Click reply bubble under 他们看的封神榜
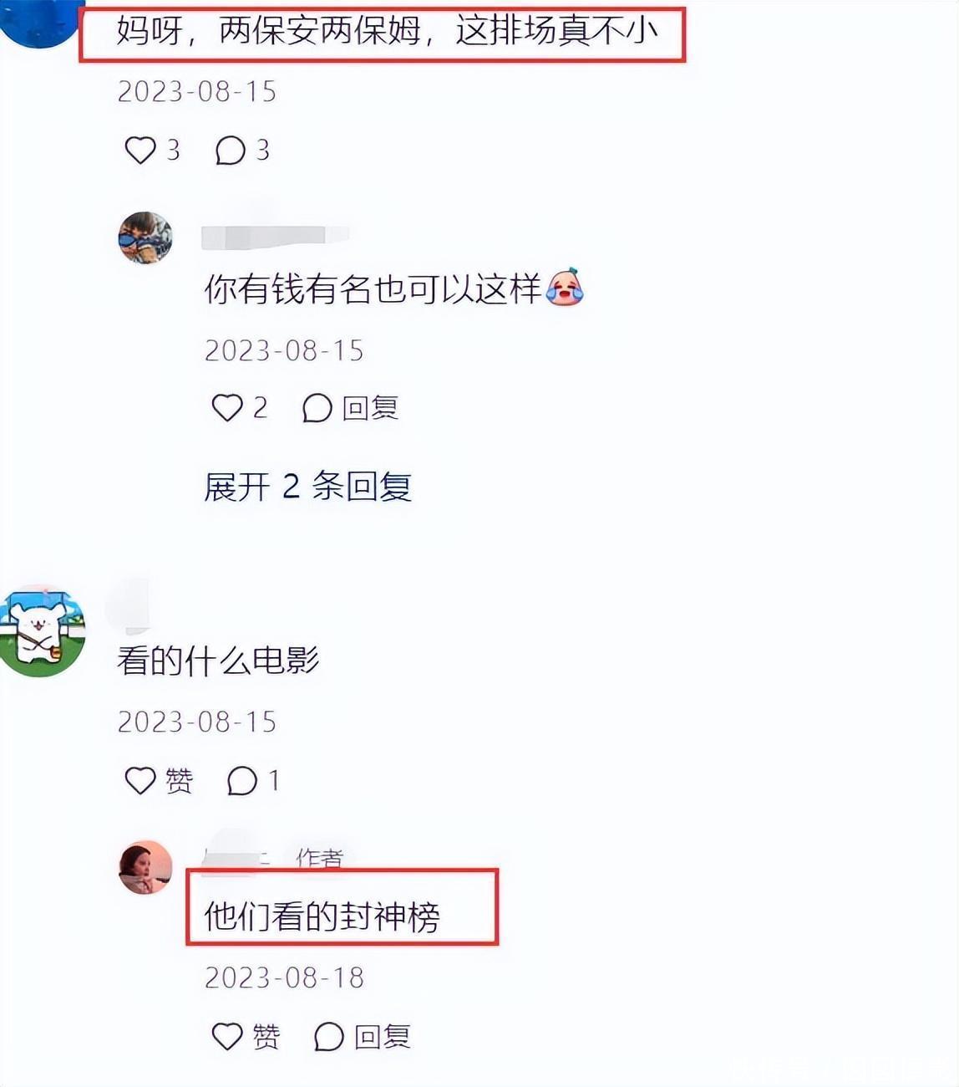Screen dimensions: 959x1087 coord(328,1037)
